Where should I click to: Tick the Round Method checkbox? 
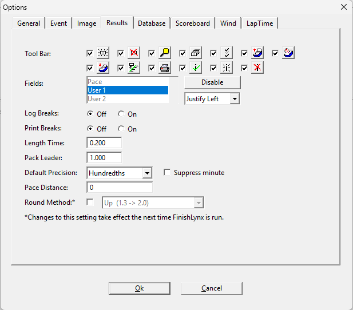pos(90,202)
